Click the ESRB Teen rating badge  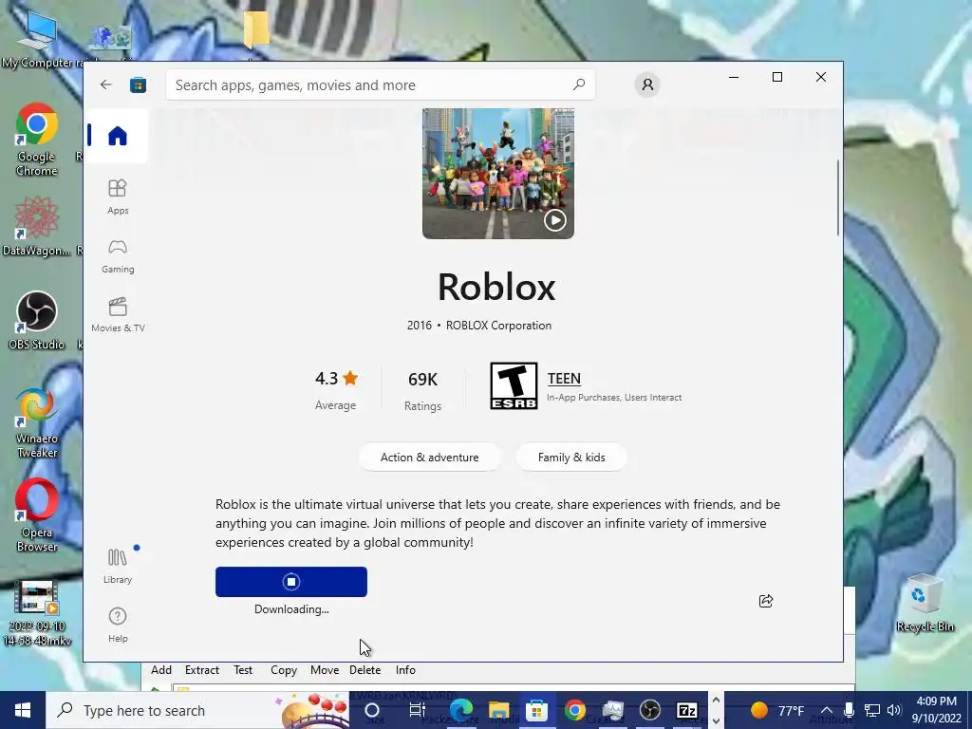pyautogui.click(x=514, y=385)
